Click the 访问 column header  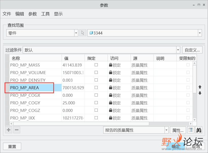click(x=119, y=58)
